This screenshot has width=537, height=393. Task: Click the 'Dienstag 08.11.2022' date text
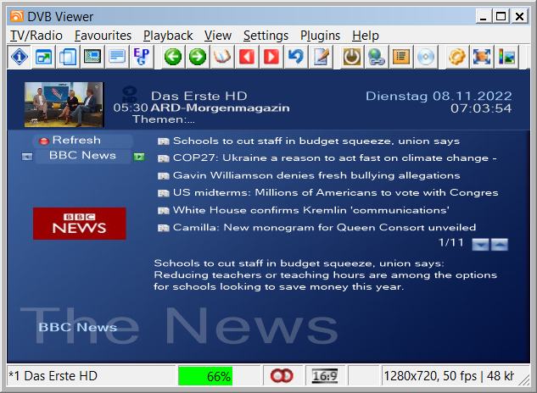pyautogui.click(x=439, y=96)
